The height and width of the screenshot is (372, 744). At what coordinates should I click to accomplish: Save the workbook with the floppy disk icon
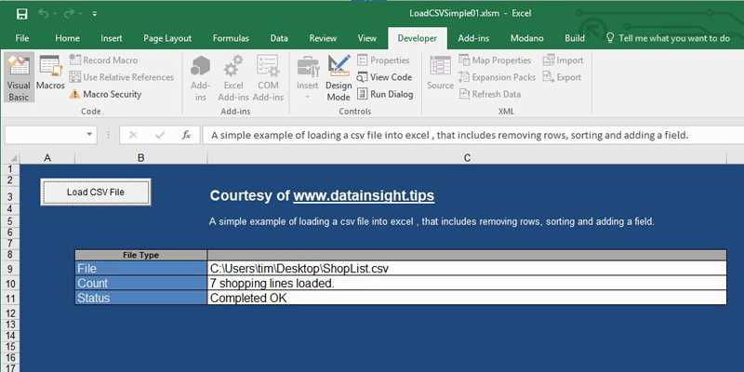point(21,14)
